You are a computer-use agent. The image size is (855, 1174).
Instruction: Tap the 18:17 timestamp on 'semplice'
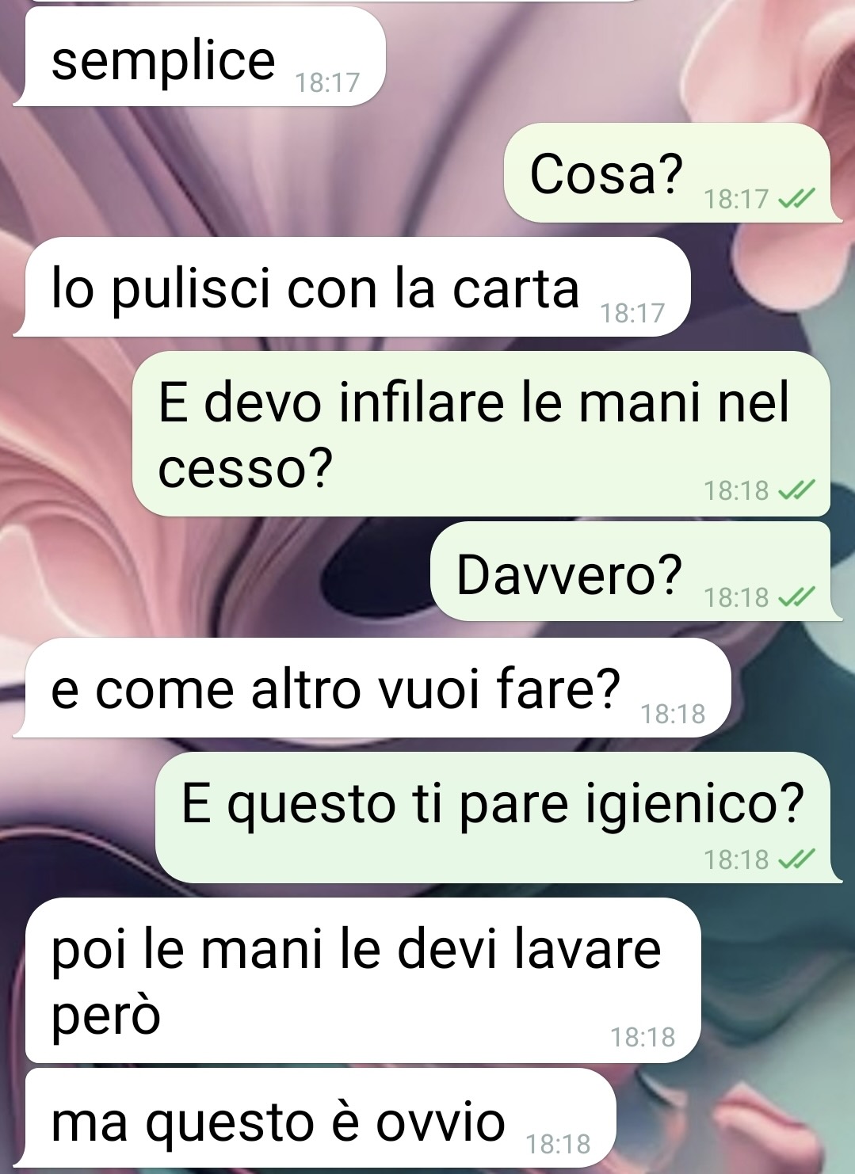[x=327, y=82]
